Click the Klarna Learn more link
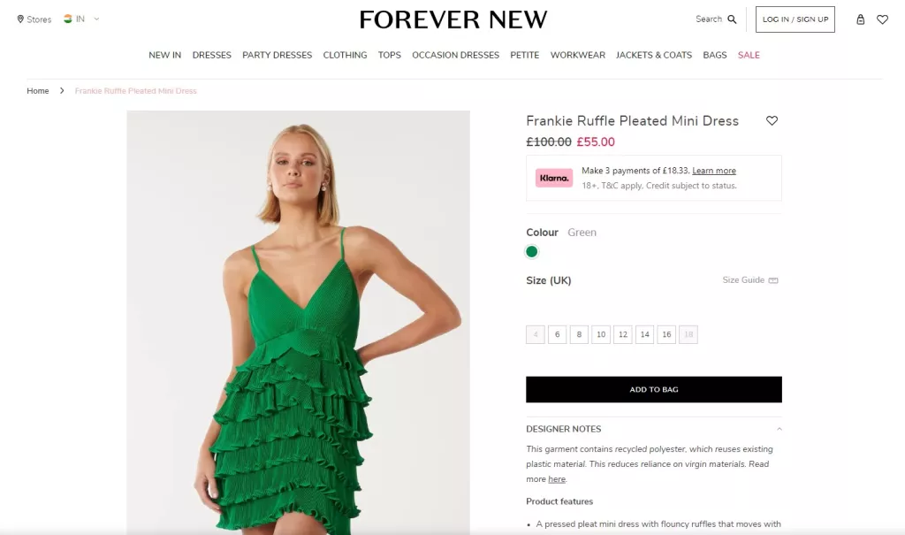Viewport: 905px width, 535px height. click(x=714, y=171)
